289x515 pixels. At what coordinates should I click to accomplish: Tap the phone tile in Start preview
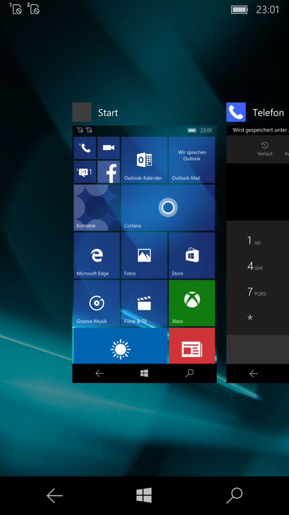coord(85,148)
